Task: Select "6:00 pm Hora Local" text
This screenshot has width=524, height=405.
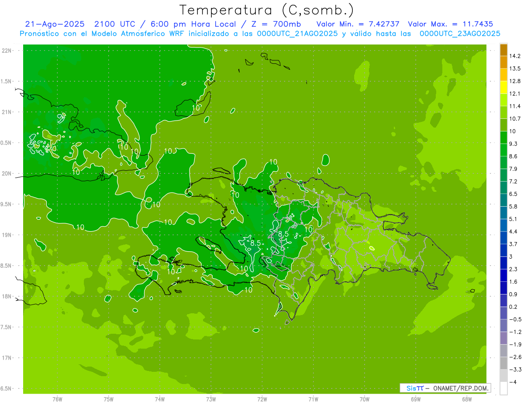Action: [193, 24]
